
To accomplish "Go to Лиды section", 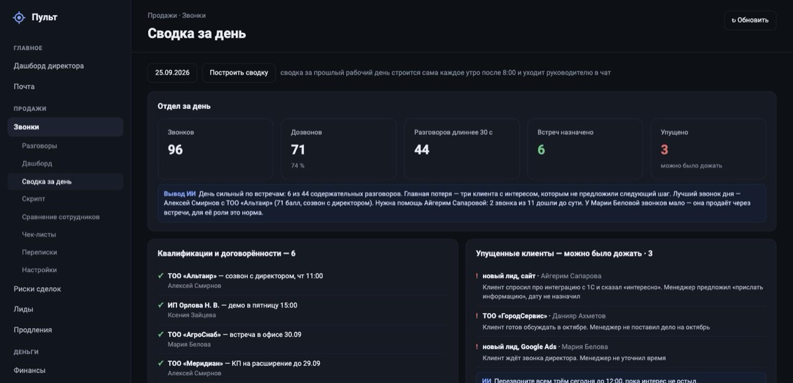I will click(24, 309).
